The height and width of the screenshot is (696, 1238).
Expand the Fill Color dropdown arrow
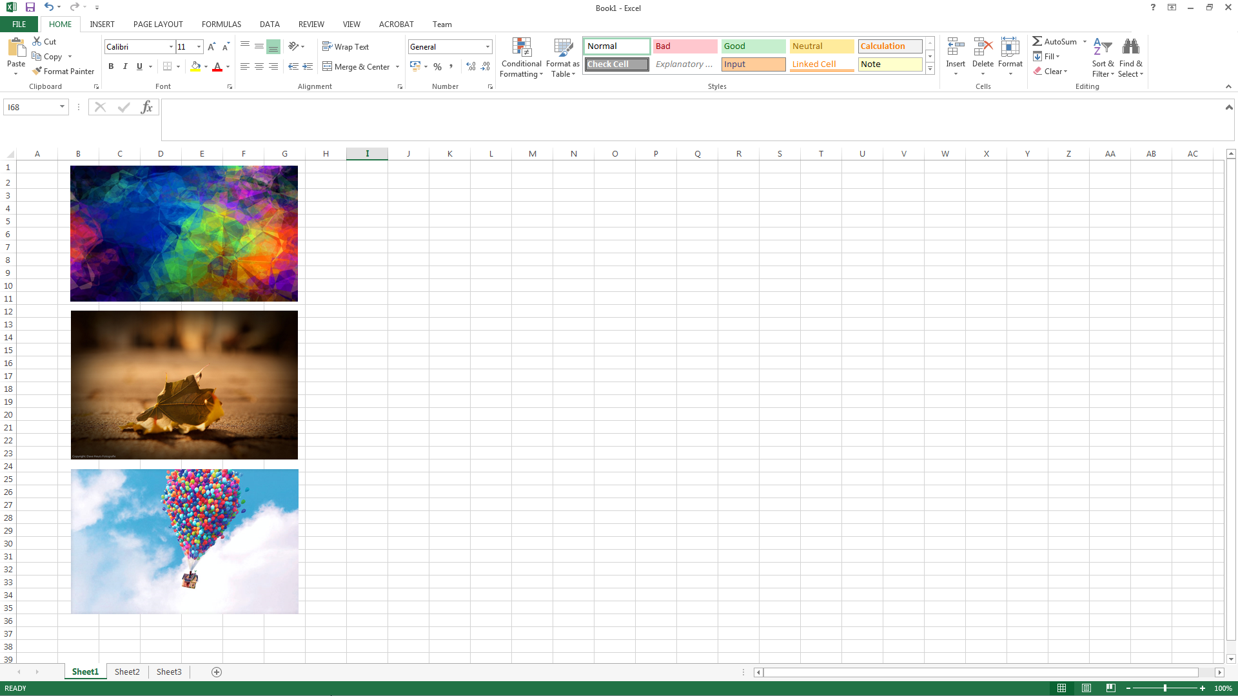(206, 66)
